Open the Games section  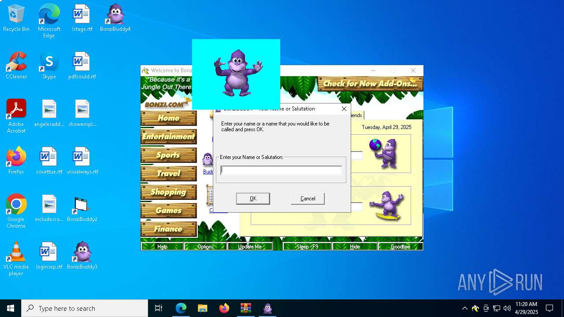click(x=169, y=210)
